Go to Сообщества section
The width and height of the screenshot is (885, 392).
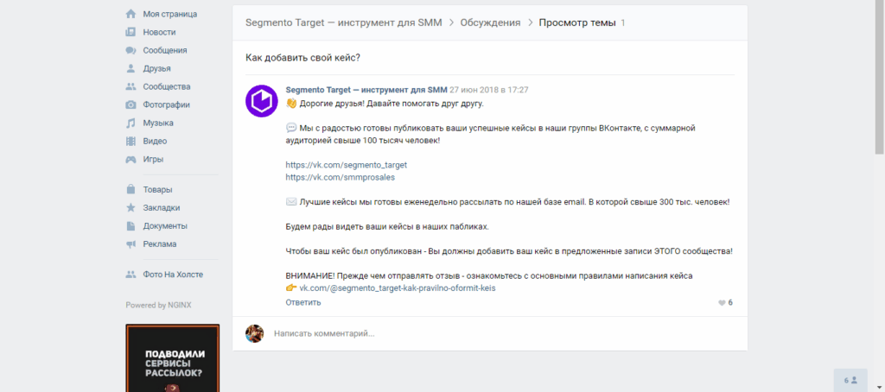167,86
